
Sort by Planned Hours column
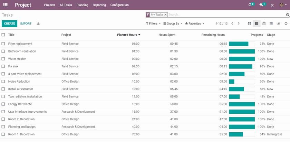coord(128,35)
